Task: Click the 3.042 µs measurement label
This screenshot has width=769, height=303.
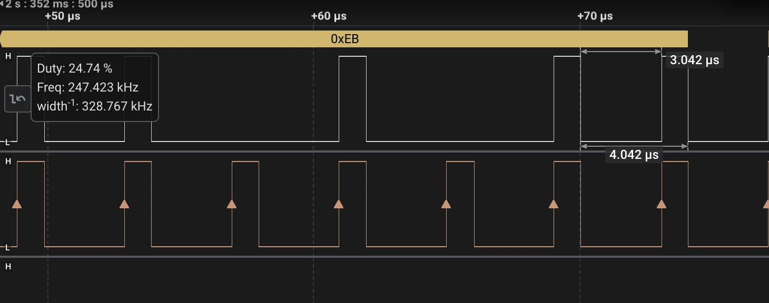Action: pyautogui.click(x=694, y=60)
